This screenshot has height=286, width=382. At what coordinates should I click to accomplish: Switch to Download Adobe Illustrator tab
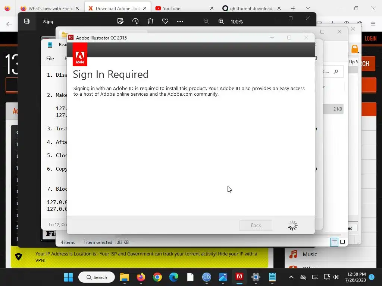[x=118, y=8]
